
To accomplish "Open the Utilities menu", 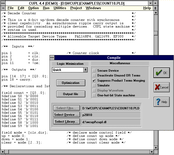I will [x=60, y=8].
